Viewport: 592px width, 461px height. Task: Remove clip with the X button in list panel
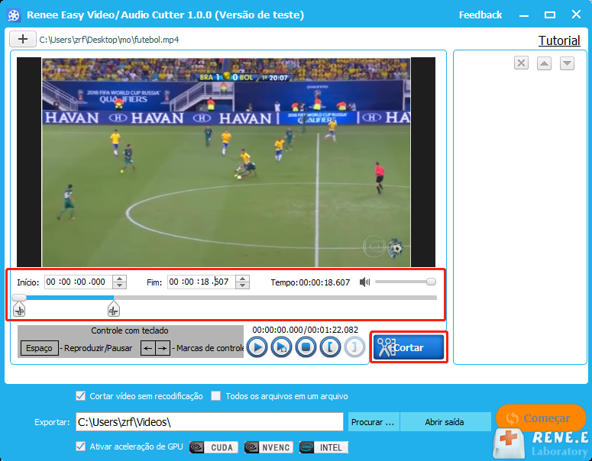tap(521, 63)
